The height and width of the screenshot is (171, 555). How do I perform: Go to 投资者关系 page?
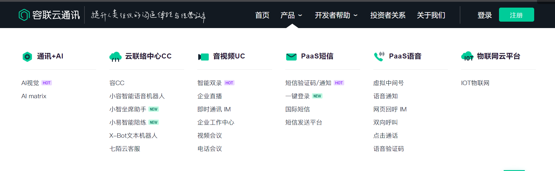pyautogui.click(x=388, y=15)
